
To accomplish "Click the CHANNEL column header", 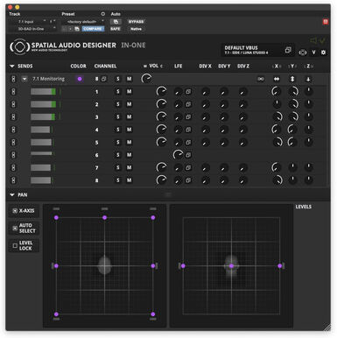I will coord(105,67).
